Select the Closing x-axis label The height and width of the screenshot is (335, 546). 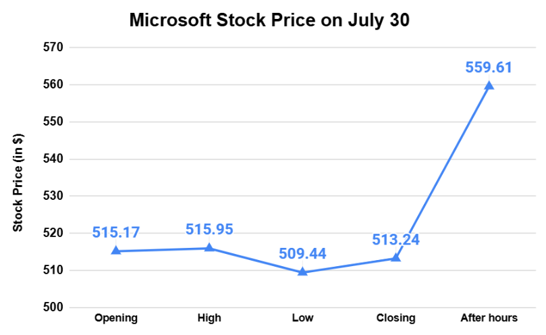(395, 317)
